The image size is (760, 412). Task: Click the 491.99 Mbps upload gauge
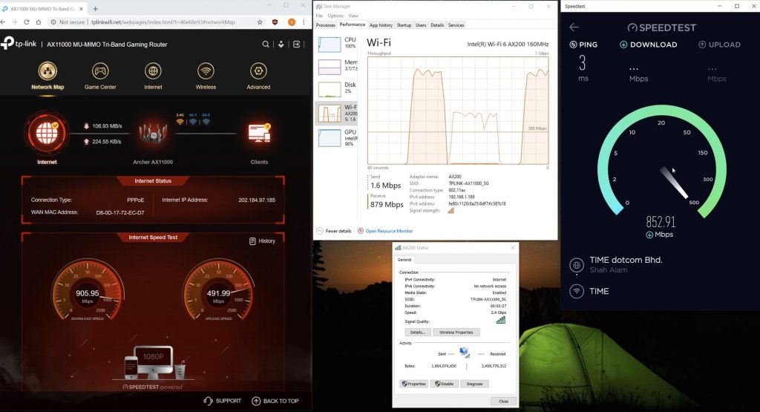(x=219, y=291)
